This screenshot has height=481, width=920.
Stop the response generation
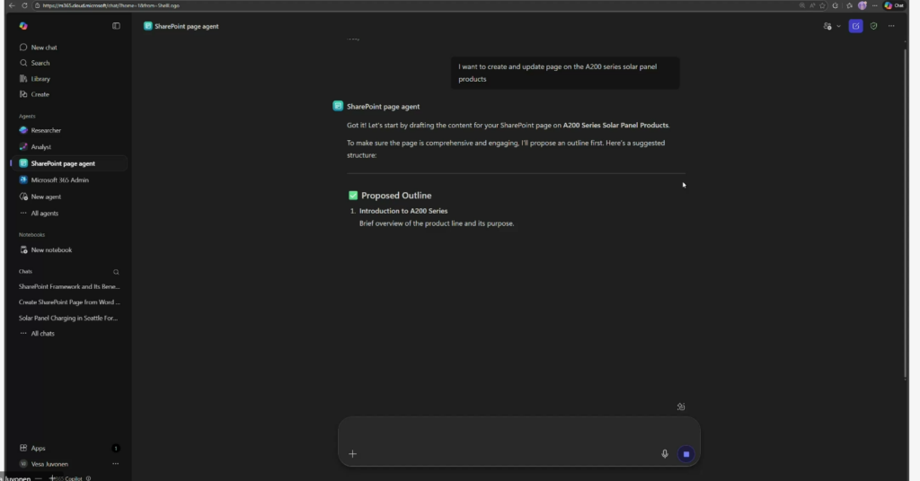[x=686, y=454]
